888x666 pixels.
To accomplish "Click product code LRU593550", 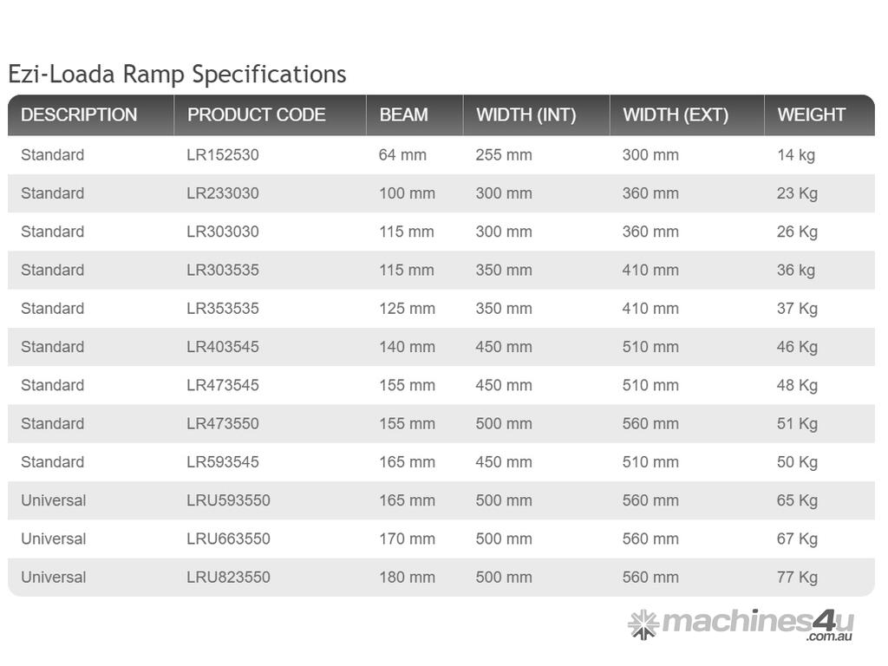I will [228, 500].
